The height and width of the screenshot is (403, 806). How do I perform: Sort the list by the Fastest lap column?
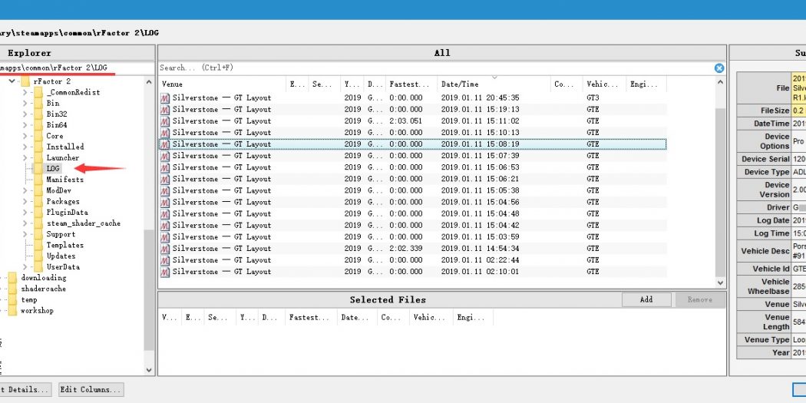tap(411, 84)
